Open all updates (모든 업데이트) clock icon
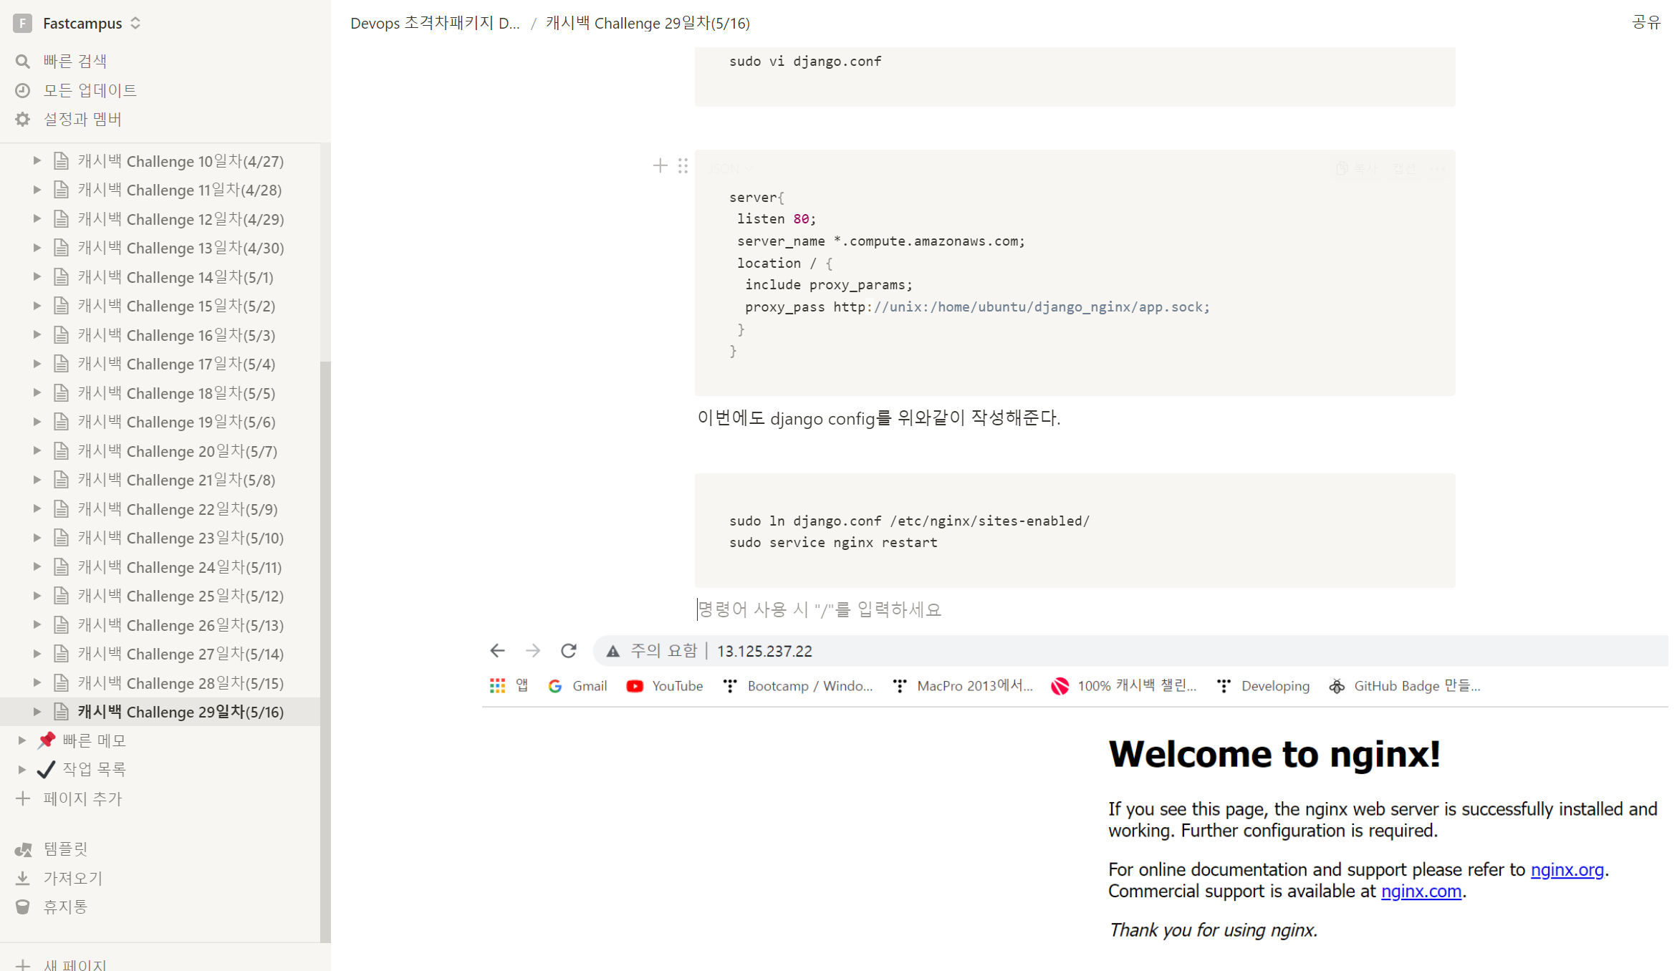This screenshot has width=1677, height=971. point(23,90)
